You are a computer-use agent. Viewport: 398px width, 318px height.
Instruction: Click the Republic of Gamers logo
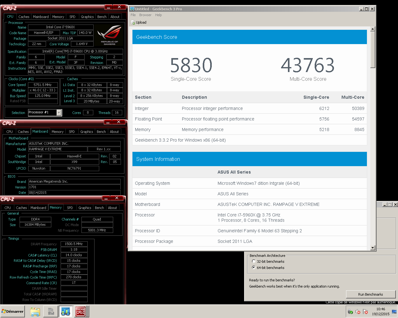click(x=109, y=35)
